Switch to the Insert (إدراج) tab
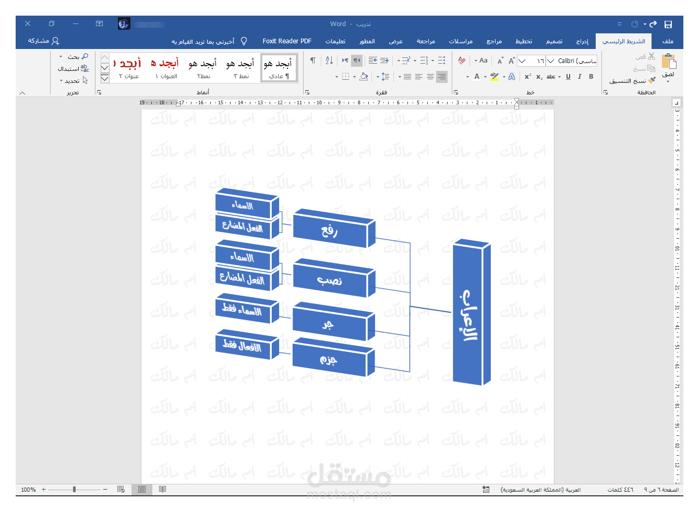699x512 pixels. pos(582,41)
